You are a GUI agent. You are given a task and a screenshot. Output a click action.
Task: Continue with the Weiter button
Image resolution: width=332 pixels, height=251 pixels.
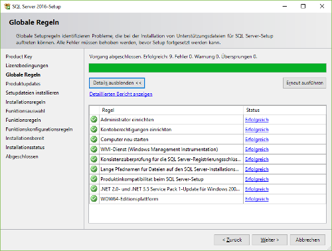[270, 240]
